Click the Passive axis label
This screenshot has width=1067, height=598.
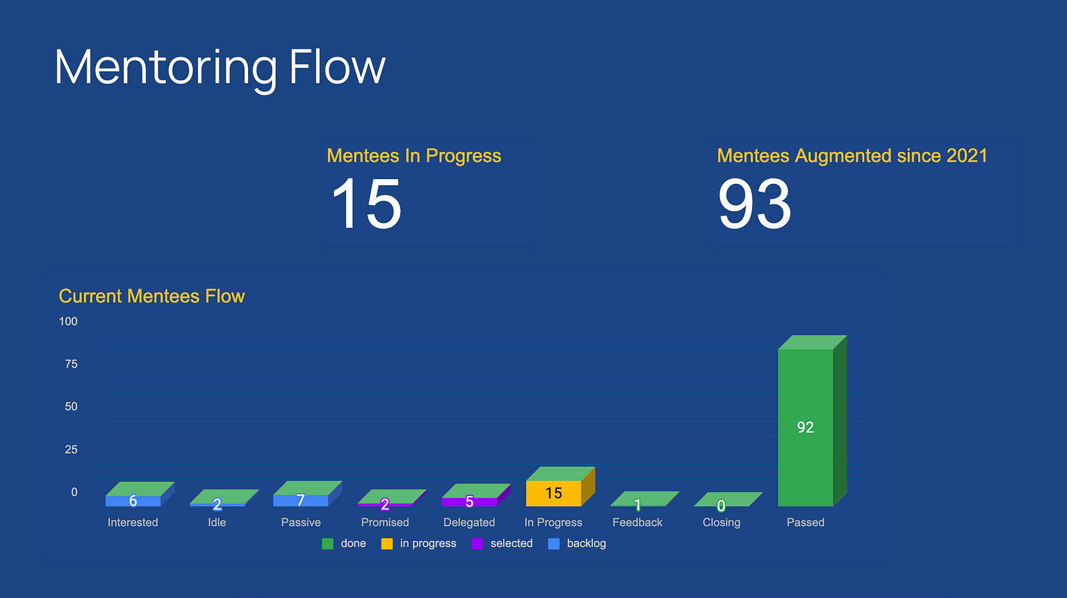(x=301, y=523)
